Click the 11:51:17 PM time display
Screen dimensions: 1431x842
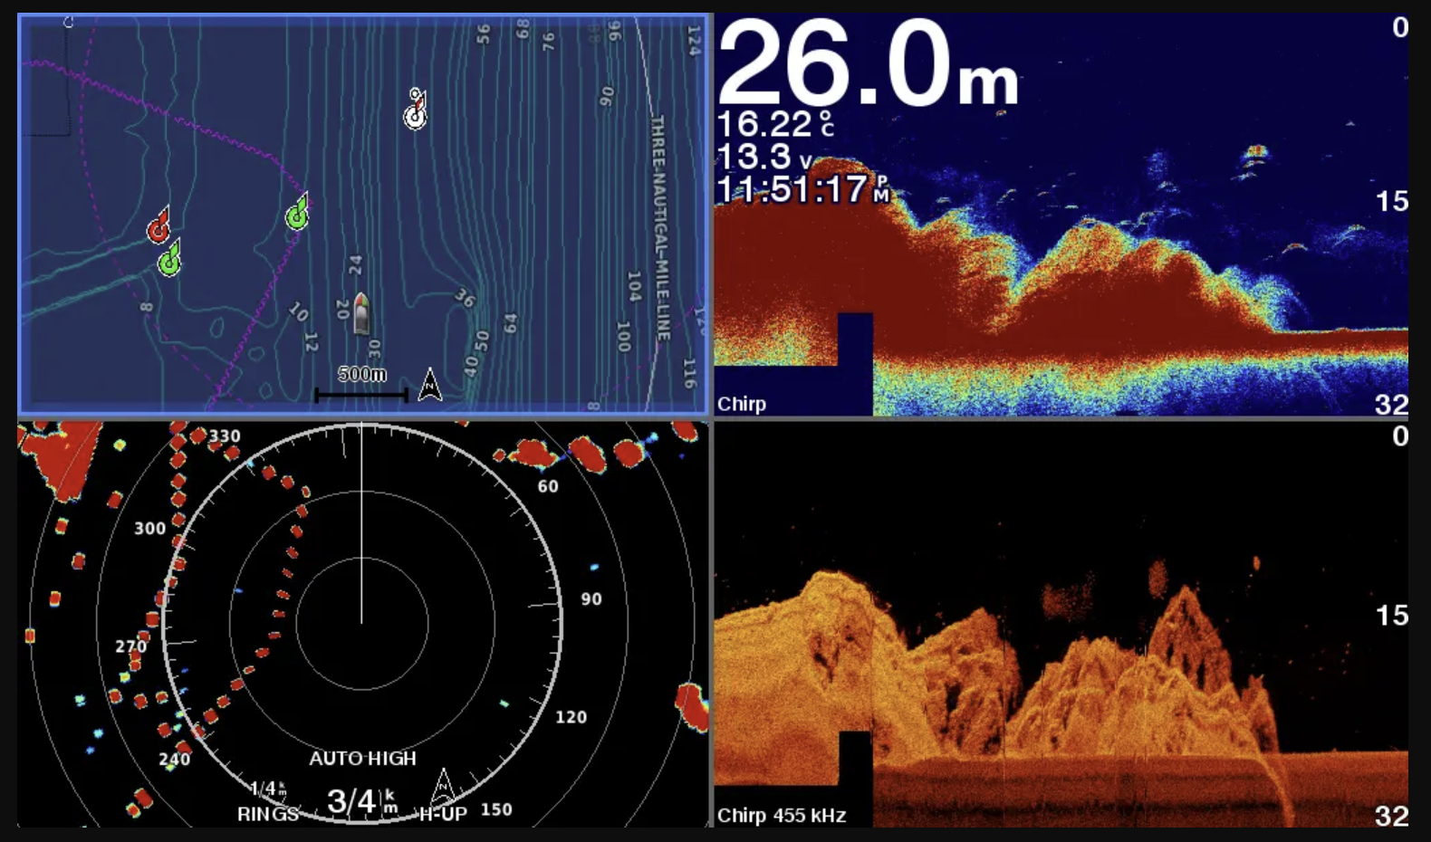click(x=802, y=190)
